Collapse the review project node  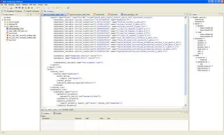pyautogui.click(x=2, y=20)
